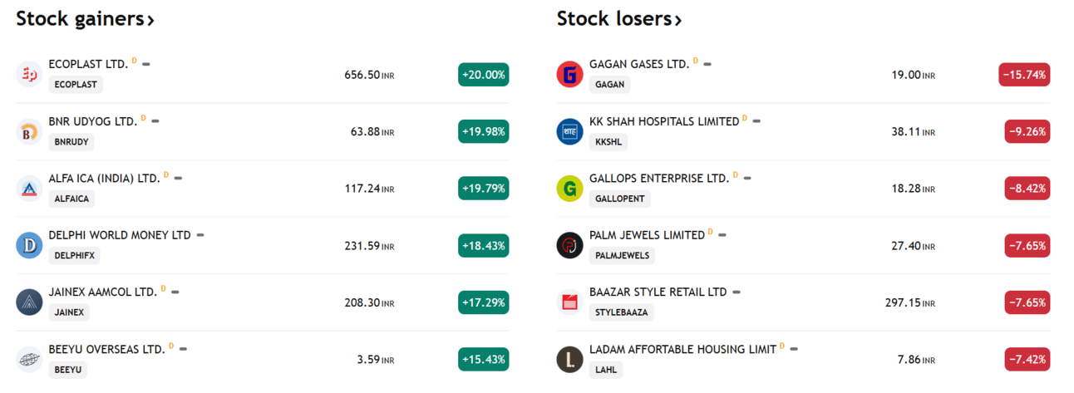Click the Gagan Gases logo icon

tap(569, 74)
